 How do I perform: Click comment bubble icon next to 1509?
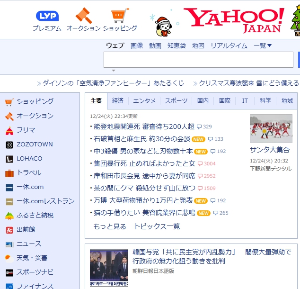point(200,188)
